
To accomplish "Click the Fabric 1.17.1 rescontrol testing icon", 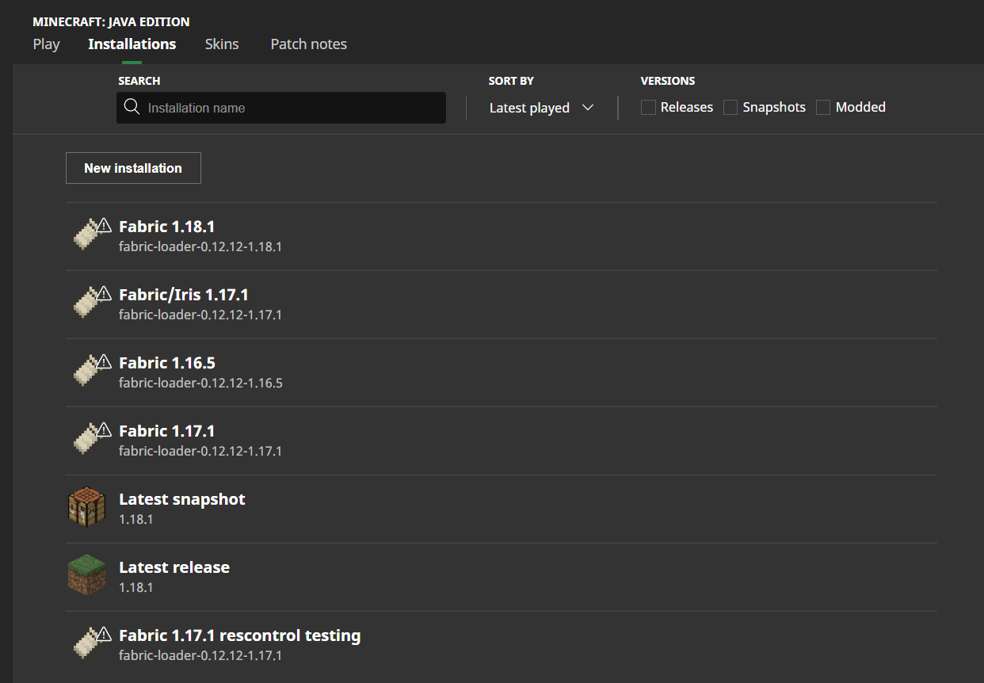I will click(86, 645).
